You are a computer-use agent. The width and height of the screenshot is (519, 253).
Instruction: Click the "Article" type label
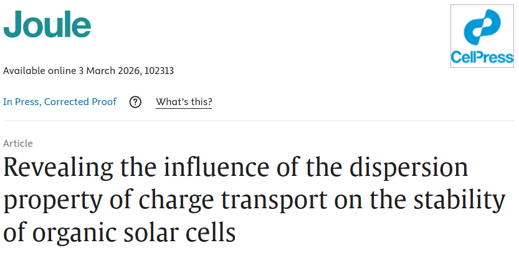(x=18, y=143)
